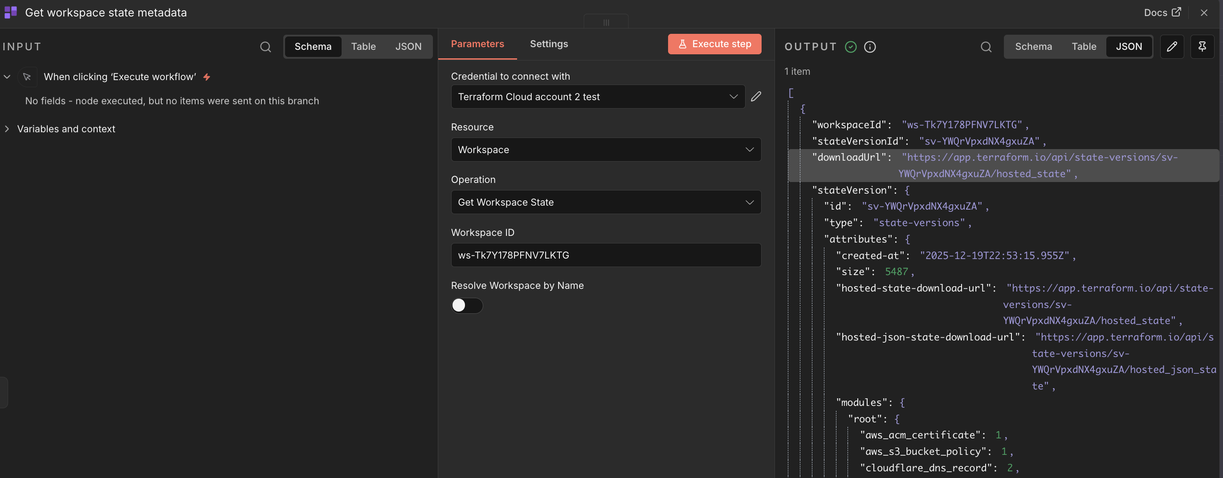Click the search icon in the Output panel
The image size is (1223, 478).
[986, 46]
